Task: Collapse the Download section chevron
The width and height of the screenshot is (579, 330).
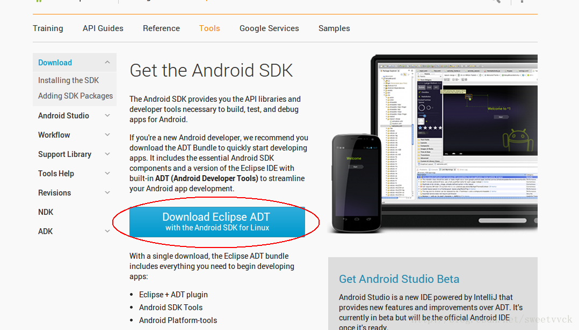Action: point(107,62)
